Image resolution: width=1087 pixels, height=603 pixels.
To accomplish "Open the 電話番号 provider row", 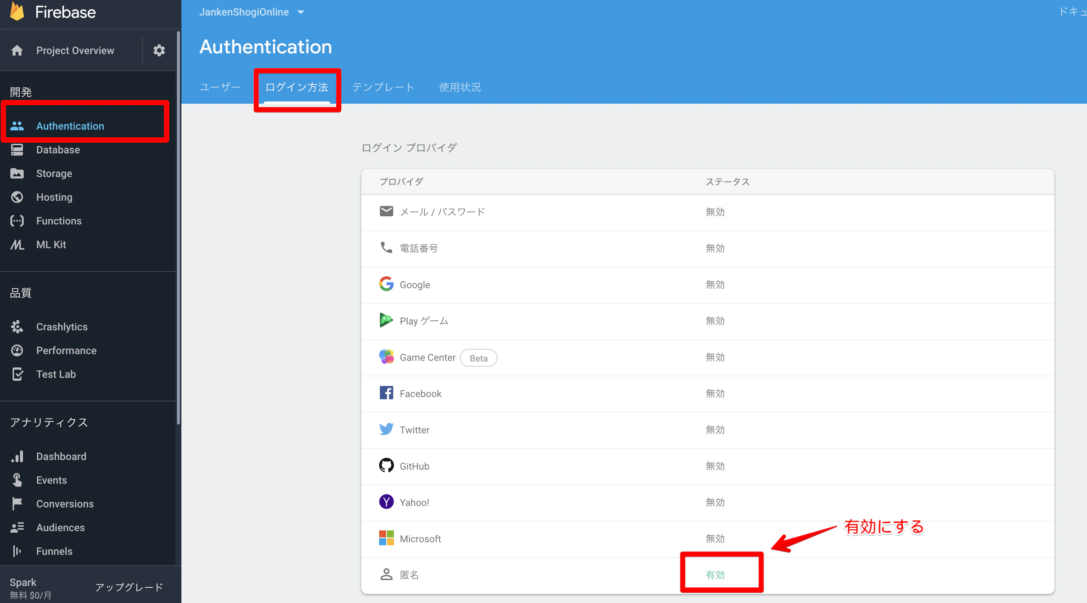I will 708,248.
